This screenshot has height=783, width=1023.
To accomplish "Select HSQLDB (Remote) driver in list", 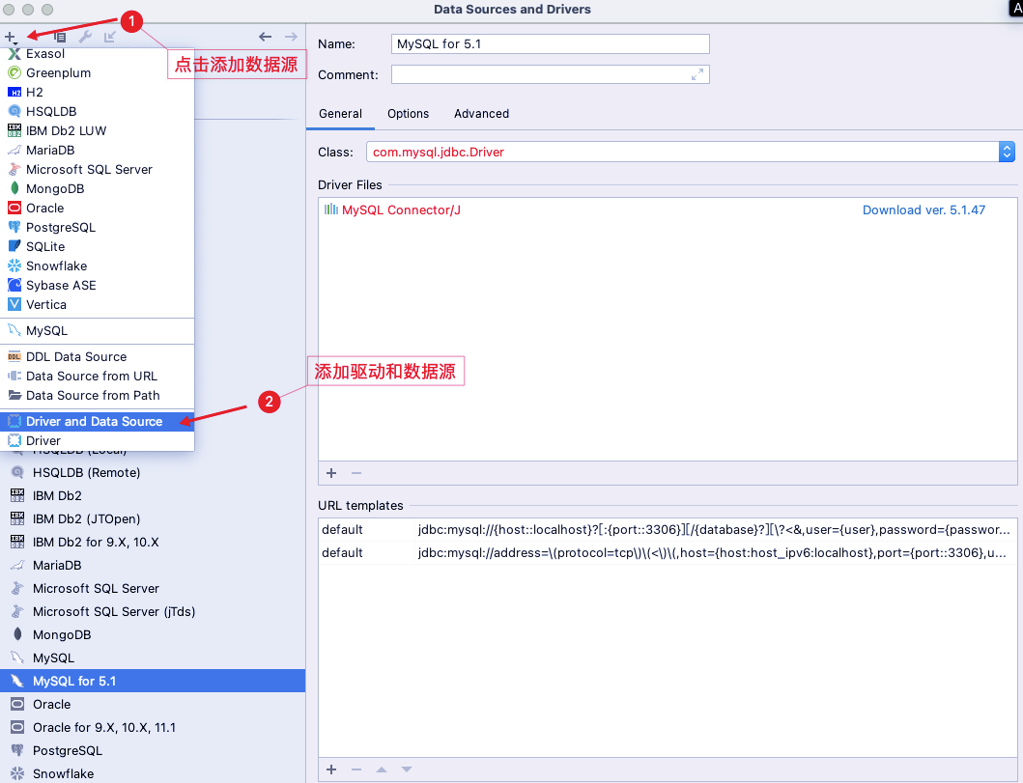I will point(153,473).
